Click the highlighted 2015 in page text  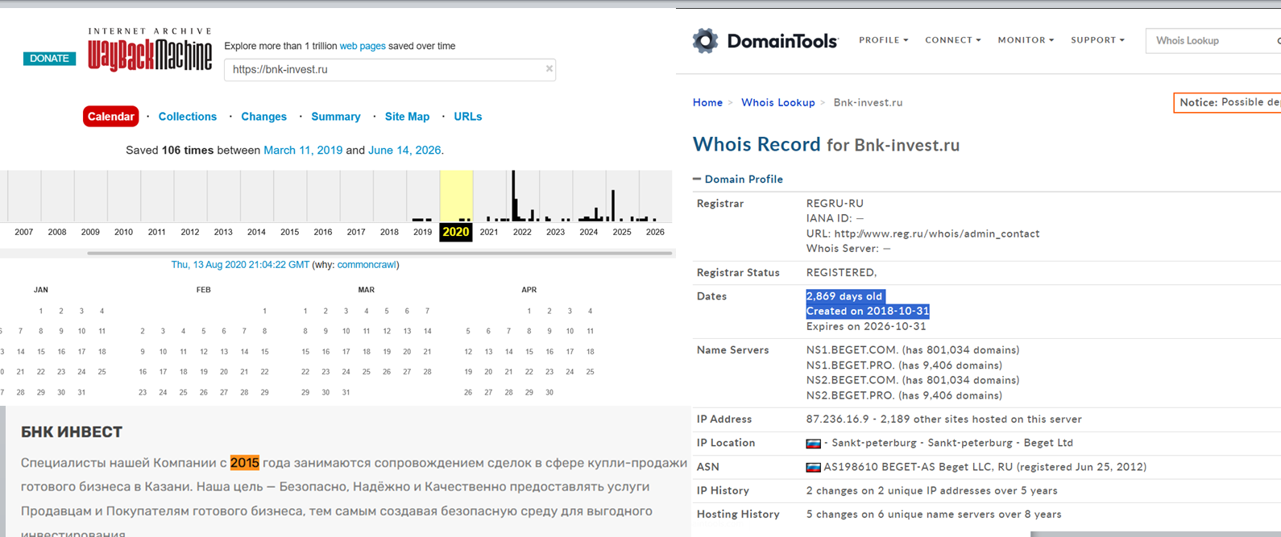[245, 463]
